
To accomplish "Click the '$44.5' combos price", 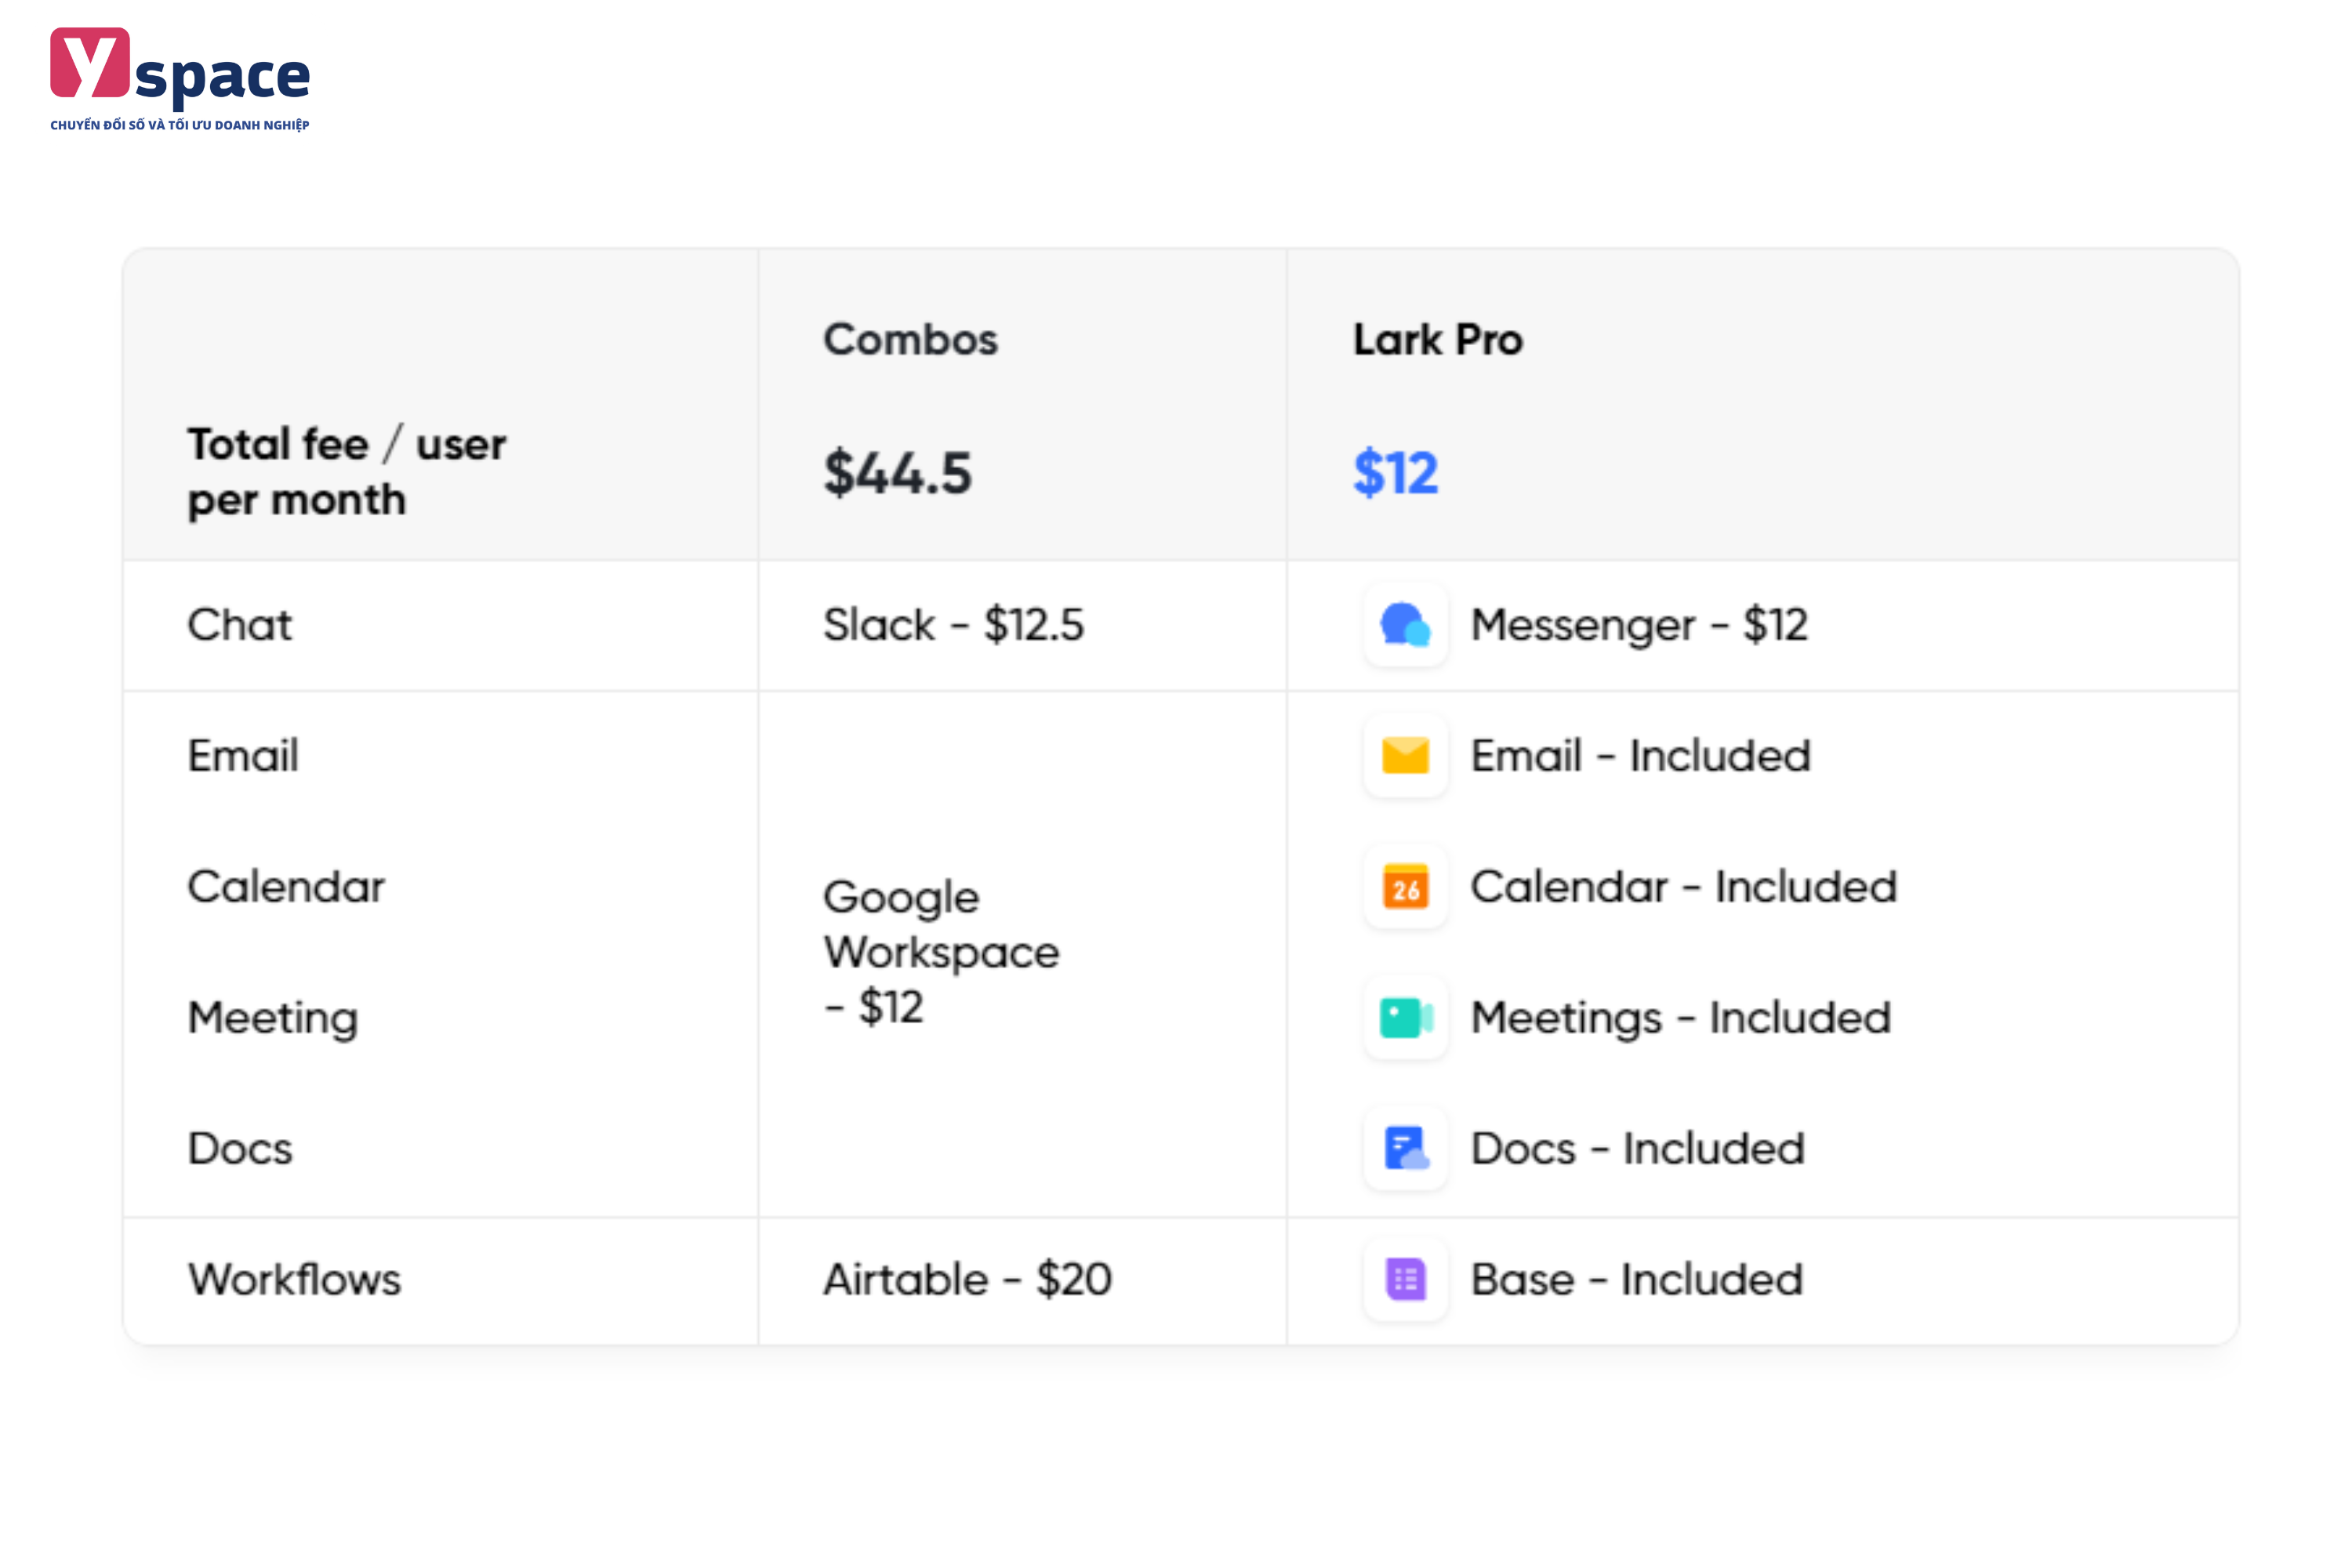I will point(897,473).
